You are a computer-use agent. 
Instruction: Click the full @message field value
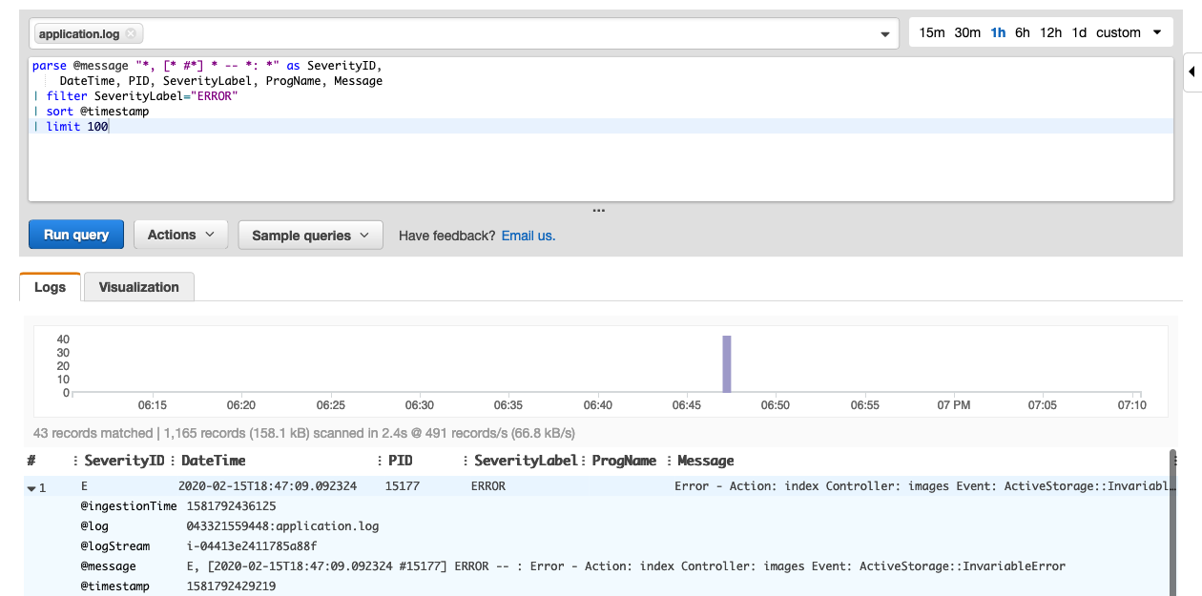(626, 566)
